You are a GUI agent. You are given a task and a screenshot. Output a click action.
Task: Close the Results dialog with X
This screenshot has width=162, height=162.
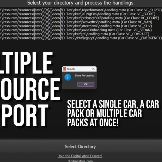coord(93,69)
